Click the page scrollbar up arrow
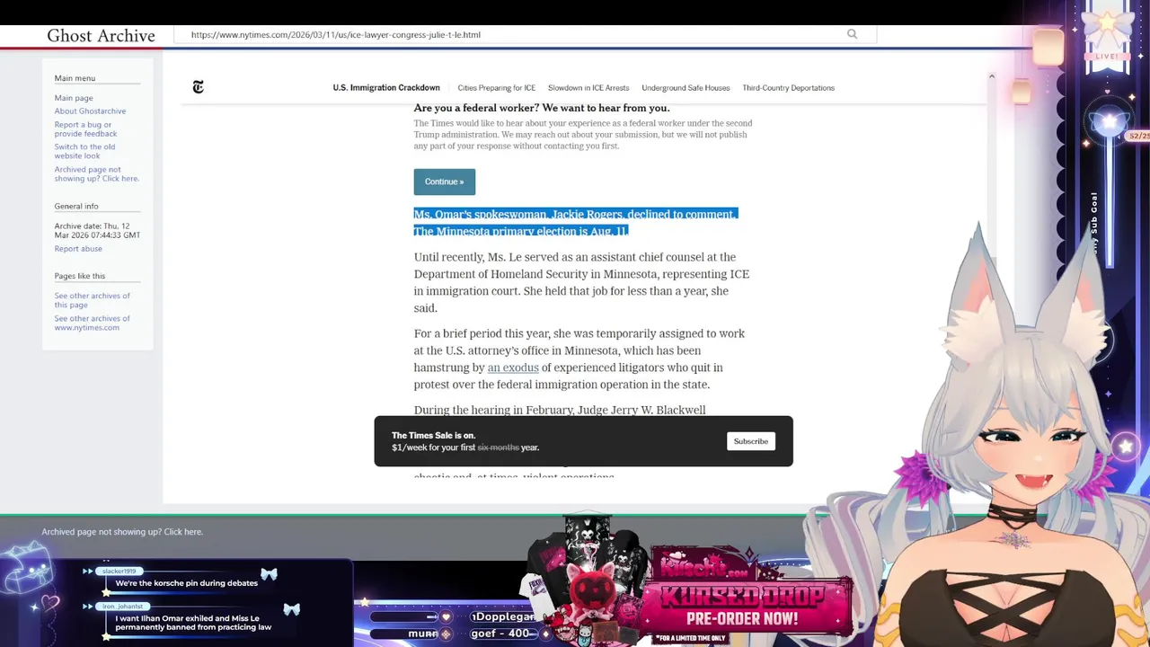The height and width of the screenshot is (647, 1150). pos(992,76)
